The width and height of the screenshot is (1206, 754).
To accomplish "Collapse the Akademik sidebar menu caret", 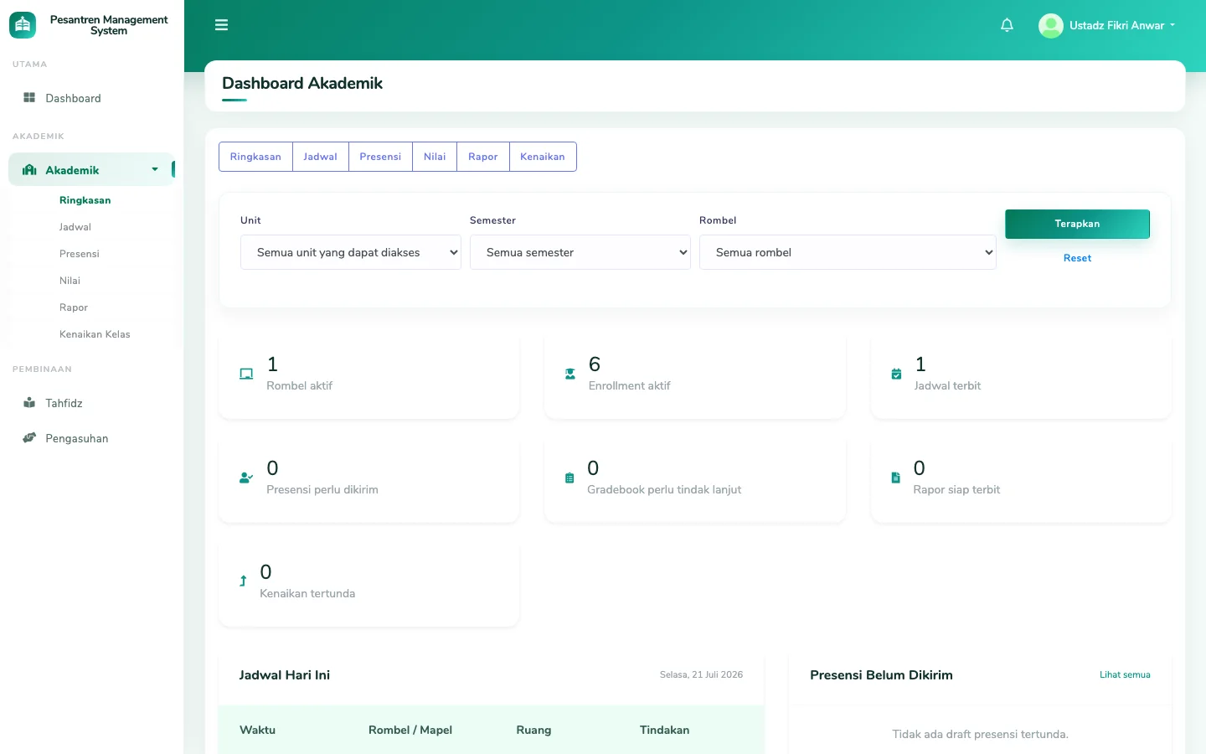I will pos(155,170).
